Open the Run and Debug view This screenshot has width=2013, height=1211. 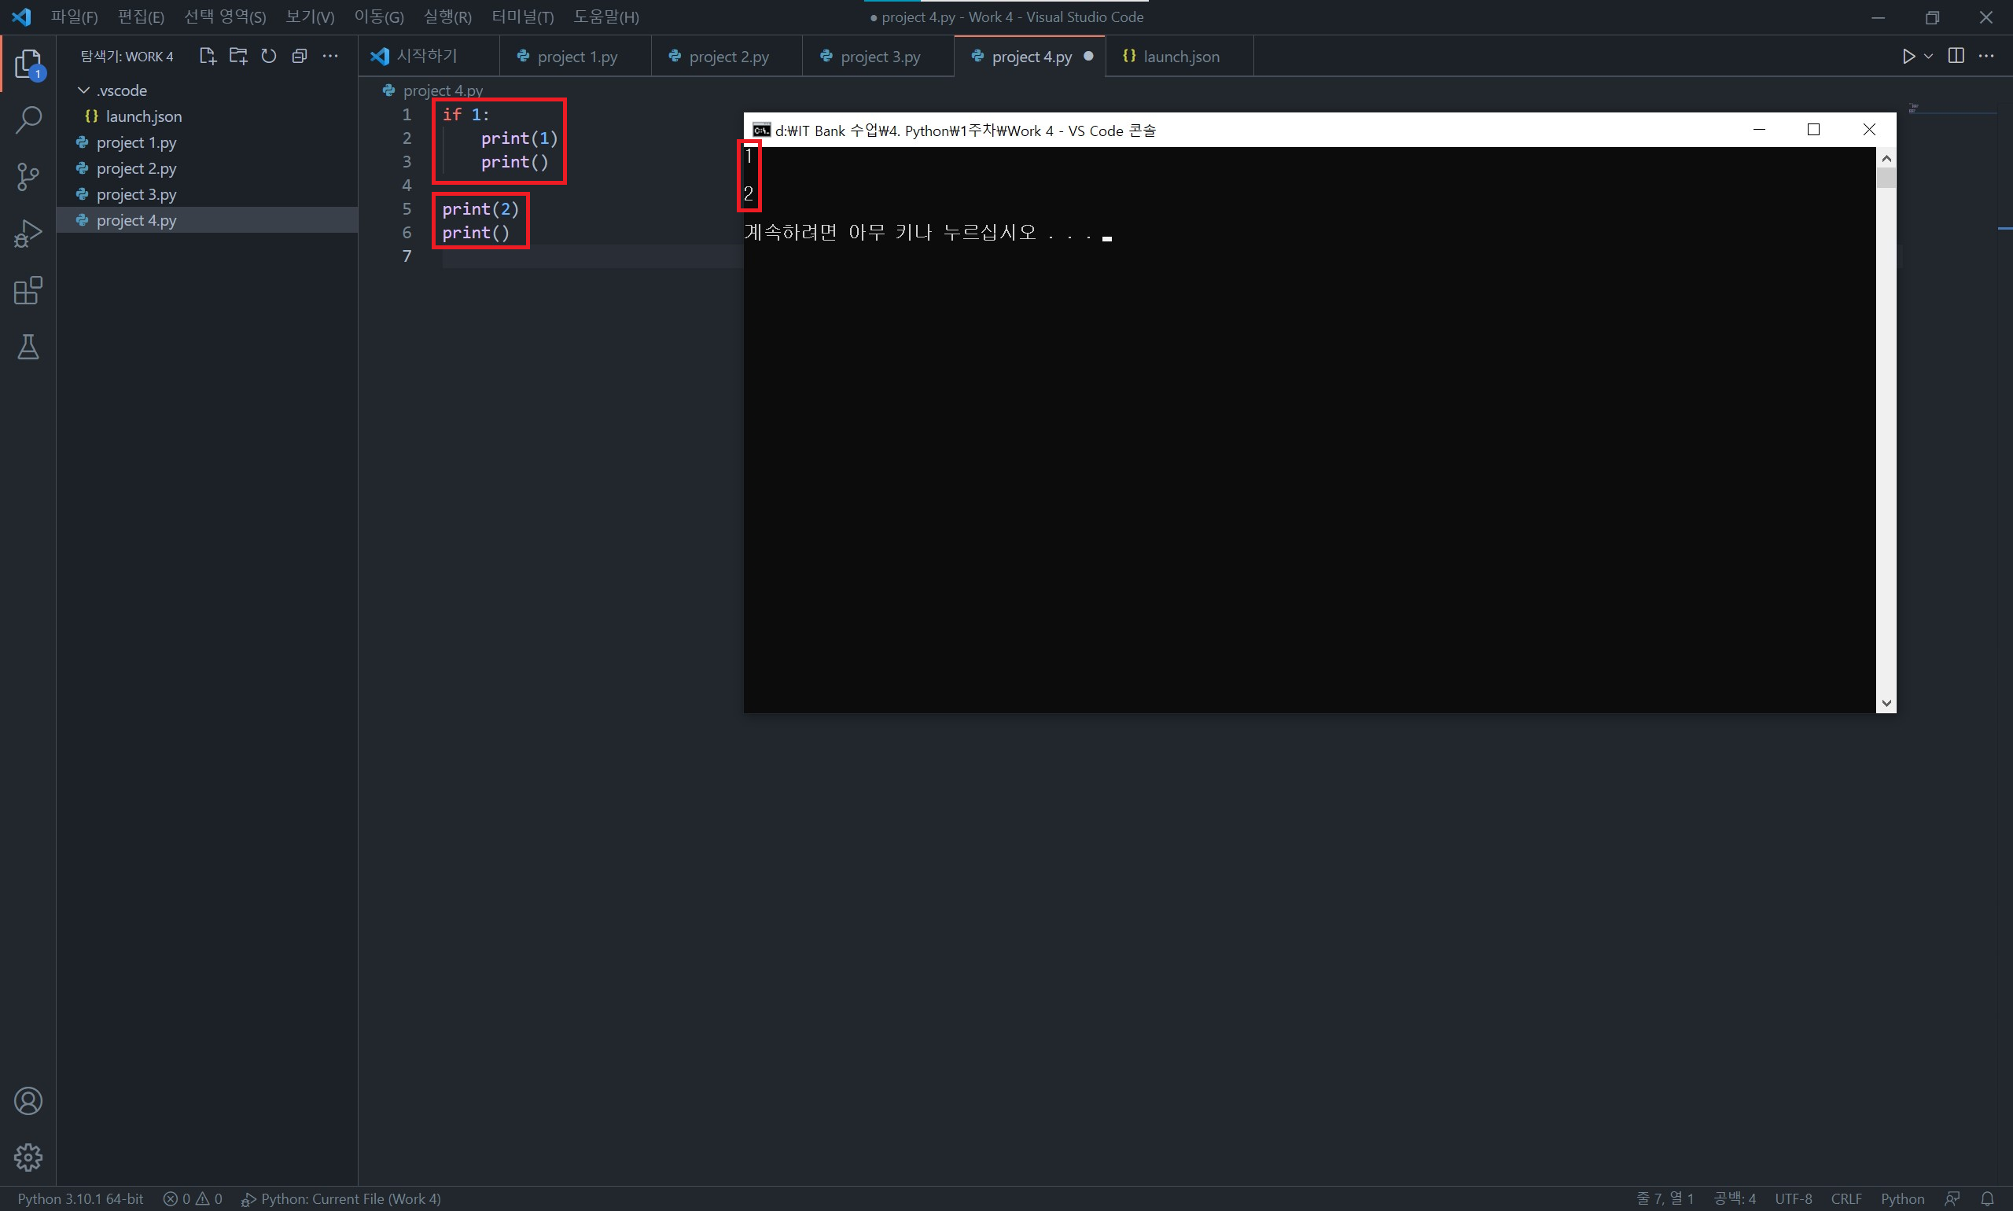coord(28,234)
